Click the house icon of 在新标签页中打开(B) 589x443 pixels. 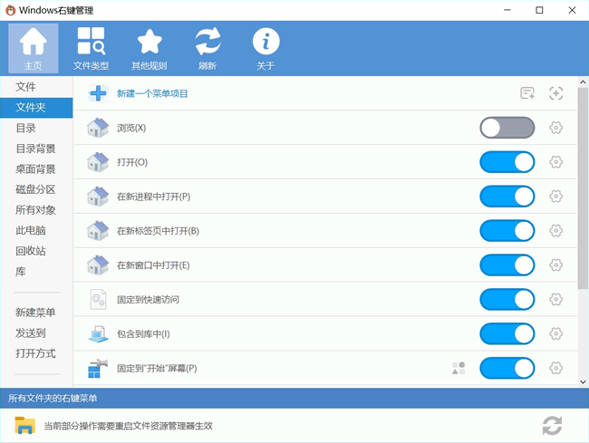click(x=98, y=230)
